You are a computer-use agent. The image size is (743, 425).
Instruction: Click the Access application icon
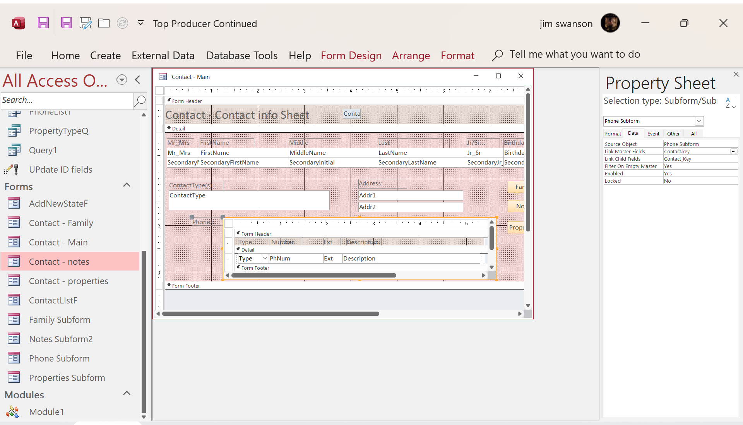click(x=18, y=23)
